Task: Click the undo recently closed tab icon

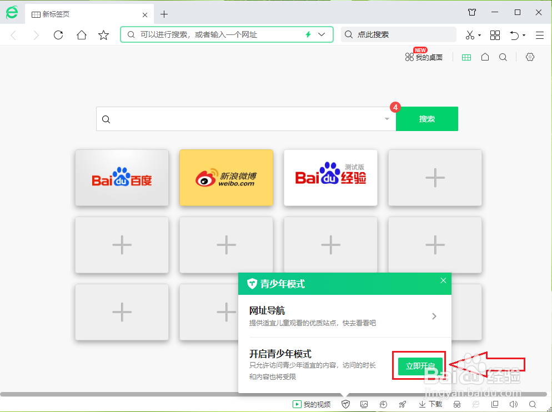Action: (514, 35)
